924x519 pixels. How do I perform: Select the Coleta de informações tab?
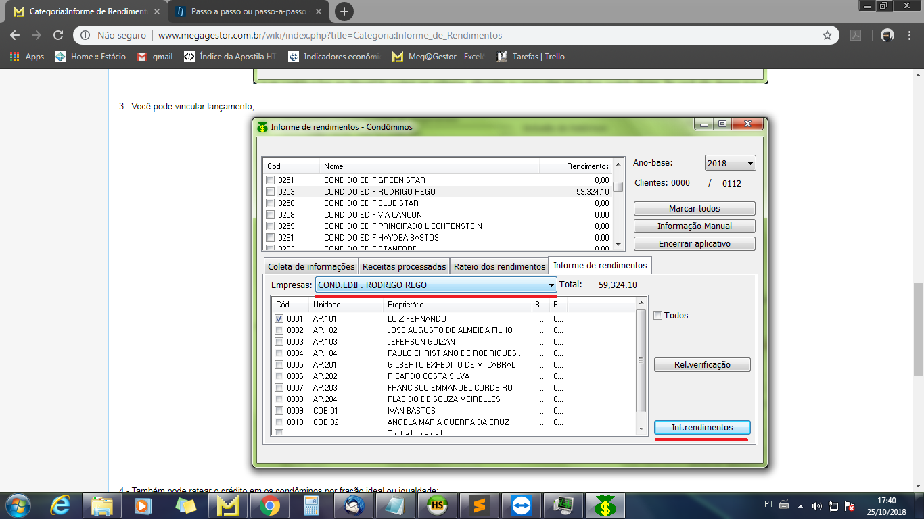[x=311, y=266]
